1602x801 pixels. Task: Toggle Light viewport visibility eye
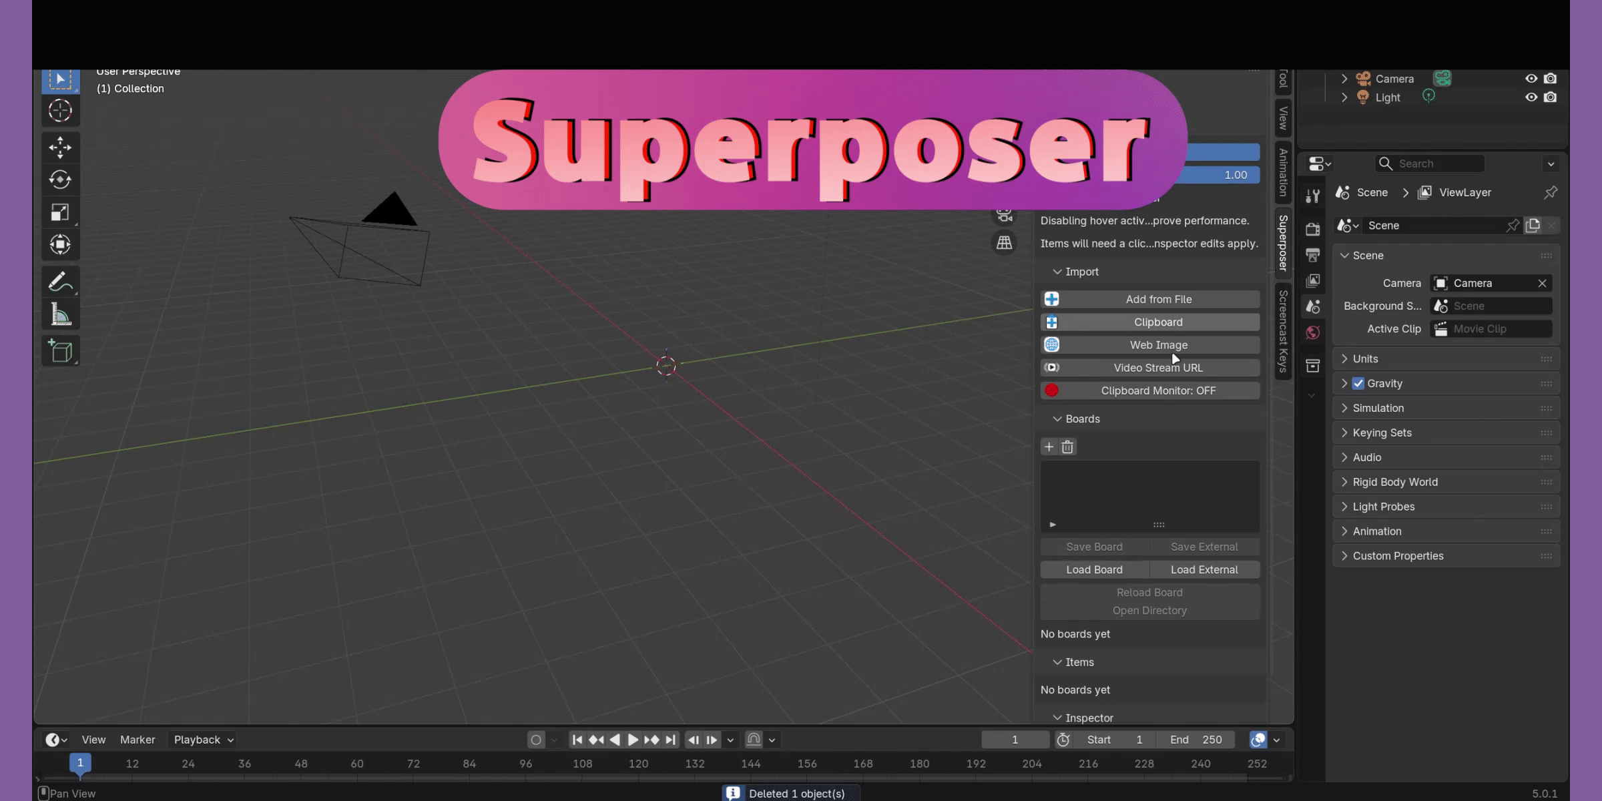point(1531,97)
